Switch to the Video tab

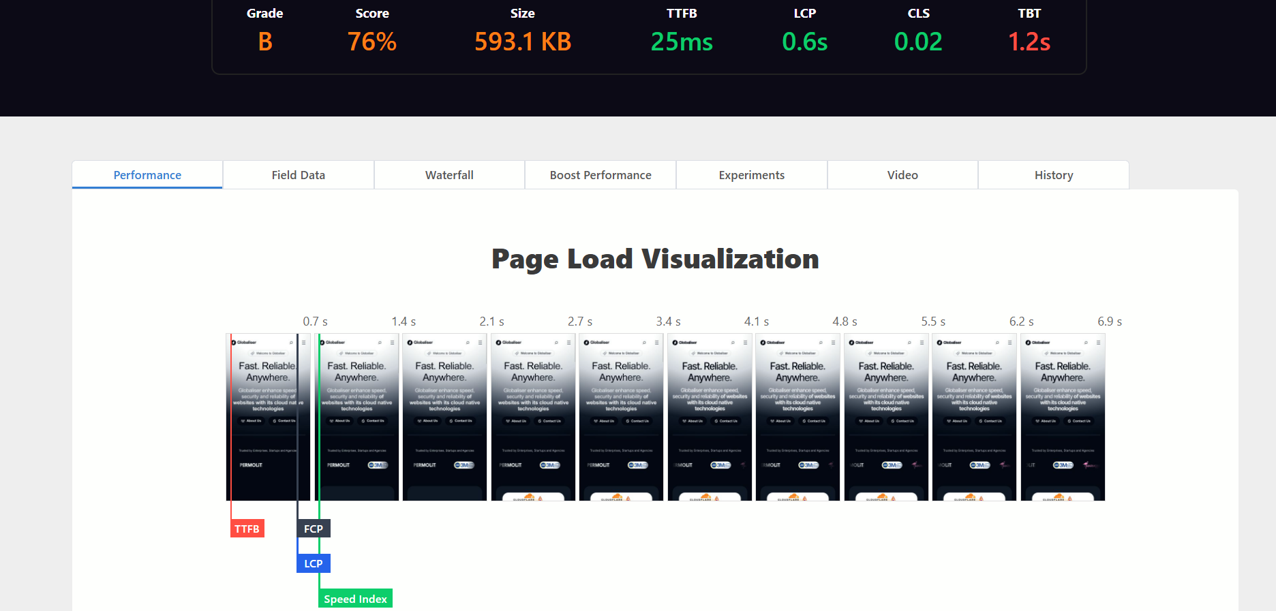pos(902,175)
